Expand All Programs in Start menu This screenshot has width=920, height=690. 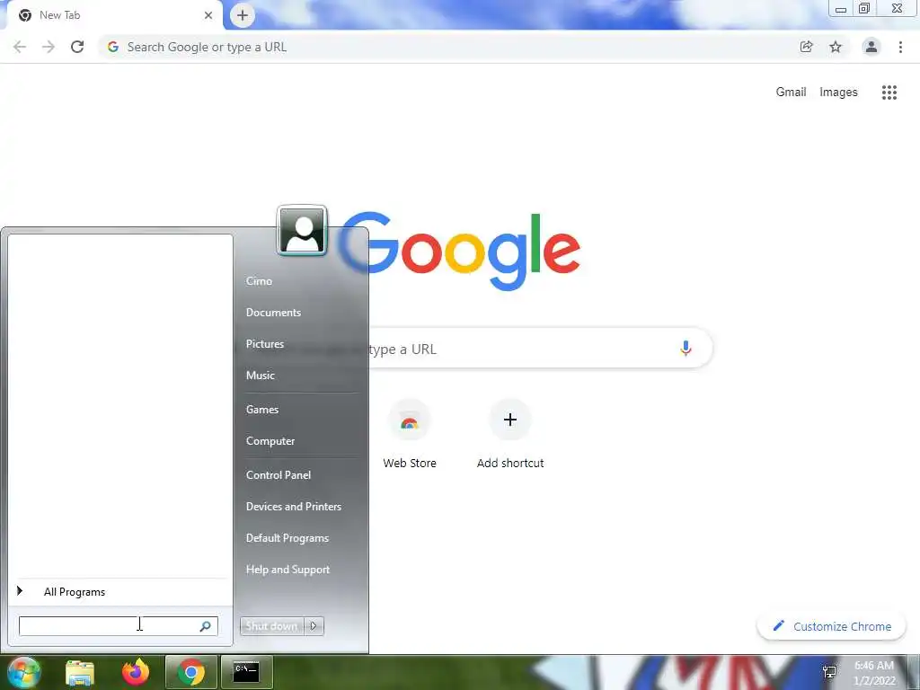(x=120, y=592)
